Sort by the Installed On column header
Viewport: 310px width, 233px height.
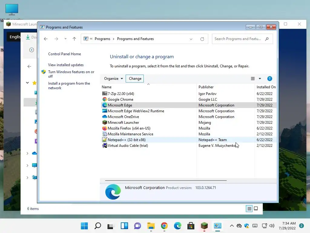click(266, 87)
